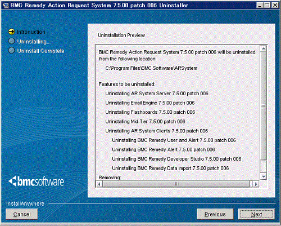Click 'Features to be uninstalled' text
This screenshot has width=281, height=226.
coord(126,84)
